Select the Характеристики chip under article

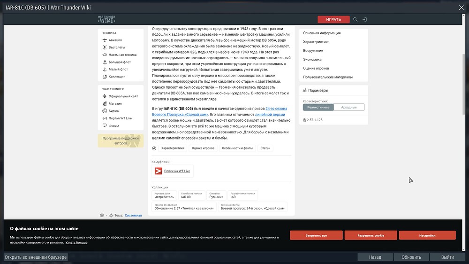pyautogui.click(x=173, y=148)
